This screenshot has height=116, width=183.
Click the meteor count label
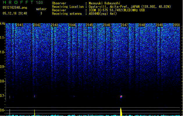pos(41,9)
